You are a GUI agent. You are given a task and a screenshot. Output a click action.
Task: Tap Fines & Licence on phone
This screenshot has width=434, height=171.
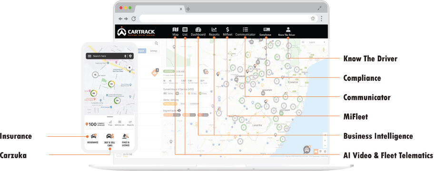126,136
